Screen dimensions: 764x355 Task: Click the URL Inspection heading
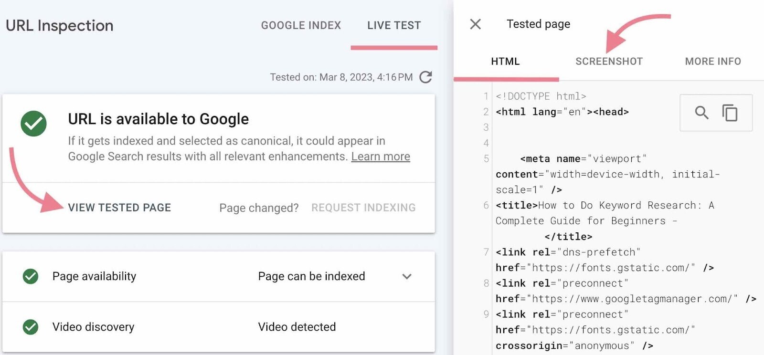pyautogui.click(x=60, y=25)
